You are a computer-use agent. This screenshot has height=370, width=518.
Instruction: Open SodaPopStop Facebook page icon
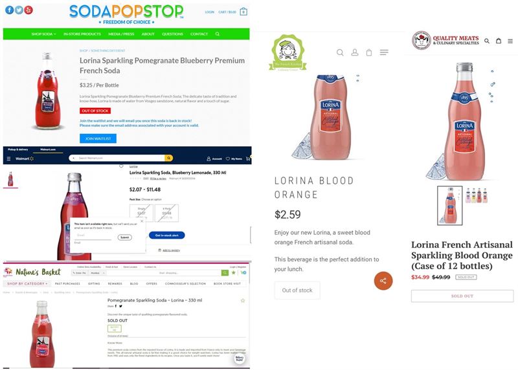coord(9,10)
